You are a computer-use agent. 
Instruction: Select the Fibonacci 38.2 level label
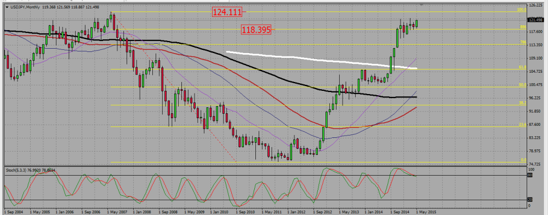tap(523, 103)
